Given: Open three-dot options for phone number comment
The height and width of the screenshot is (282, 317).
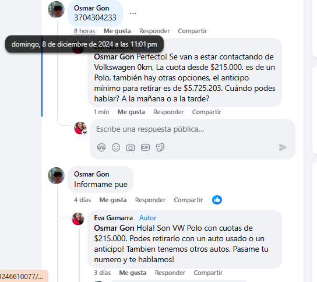Looking at the screenshot, I should tap(133, 13).
